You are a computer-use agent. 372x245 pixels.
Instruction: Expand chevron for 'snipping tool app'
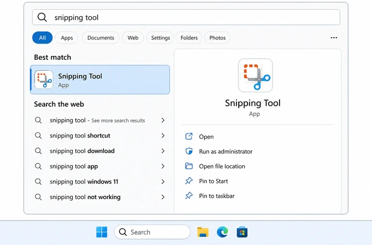point(163,167)
